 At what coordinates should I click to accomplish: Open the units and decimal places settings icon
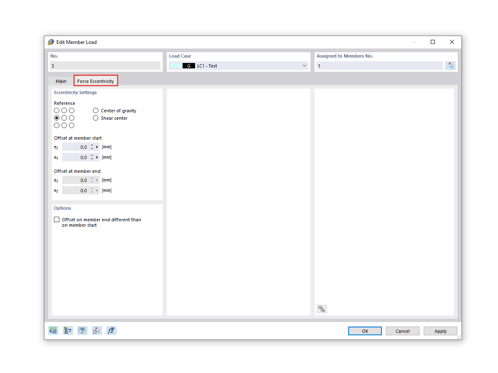(x=53, y=331)
